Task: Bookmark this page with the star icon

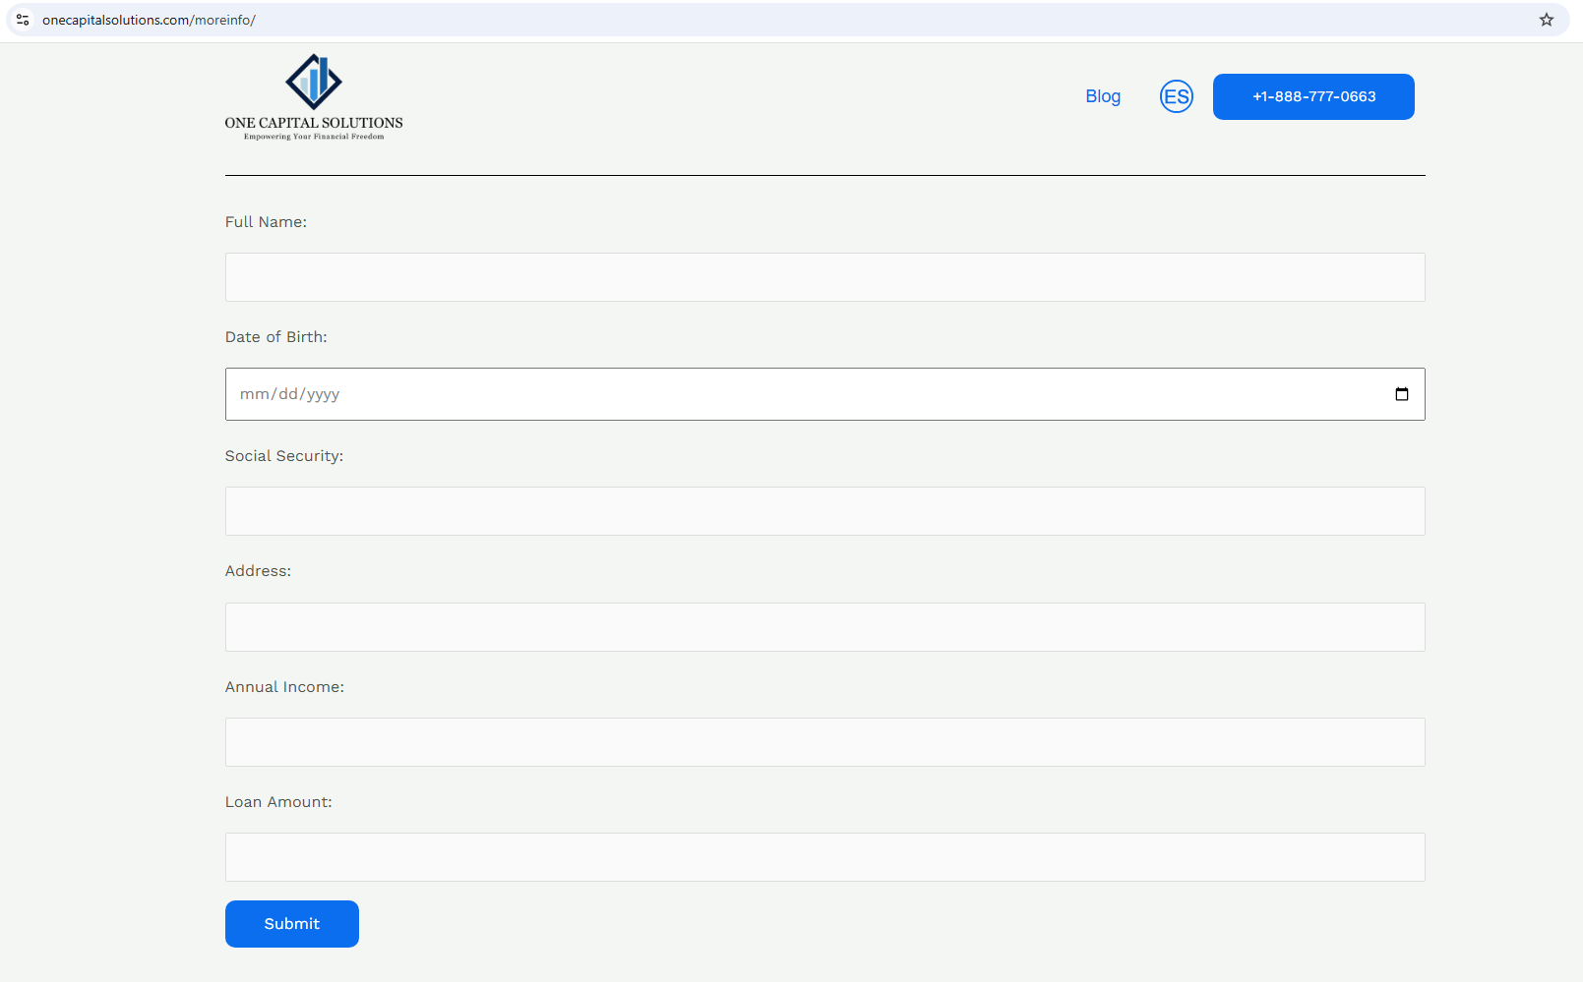Action: pyautogui.click(x=1546, y=20)
